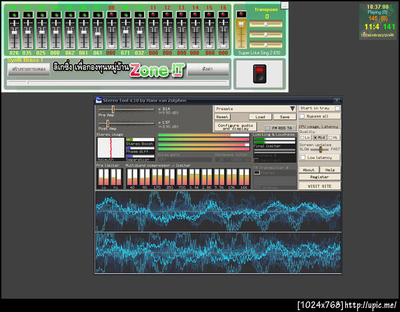400x312 pixels.
Task: Click the Stereo Boost meter
Action: (x=140, y=140)
